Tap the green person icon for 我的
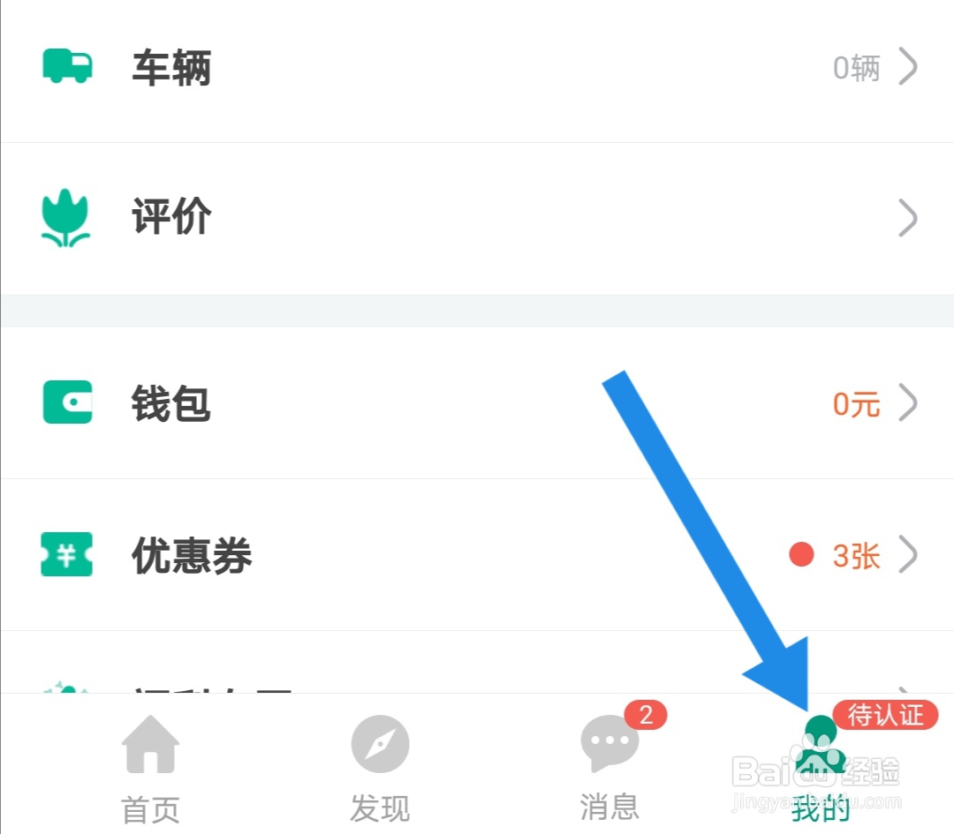 [820, 745]
